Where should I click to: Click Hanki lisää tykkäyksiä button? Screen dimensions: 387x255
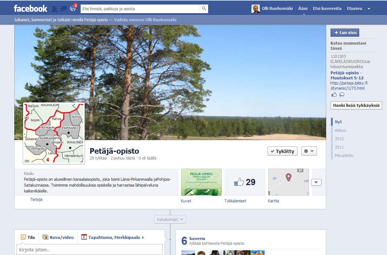click(x=356, y=105)
